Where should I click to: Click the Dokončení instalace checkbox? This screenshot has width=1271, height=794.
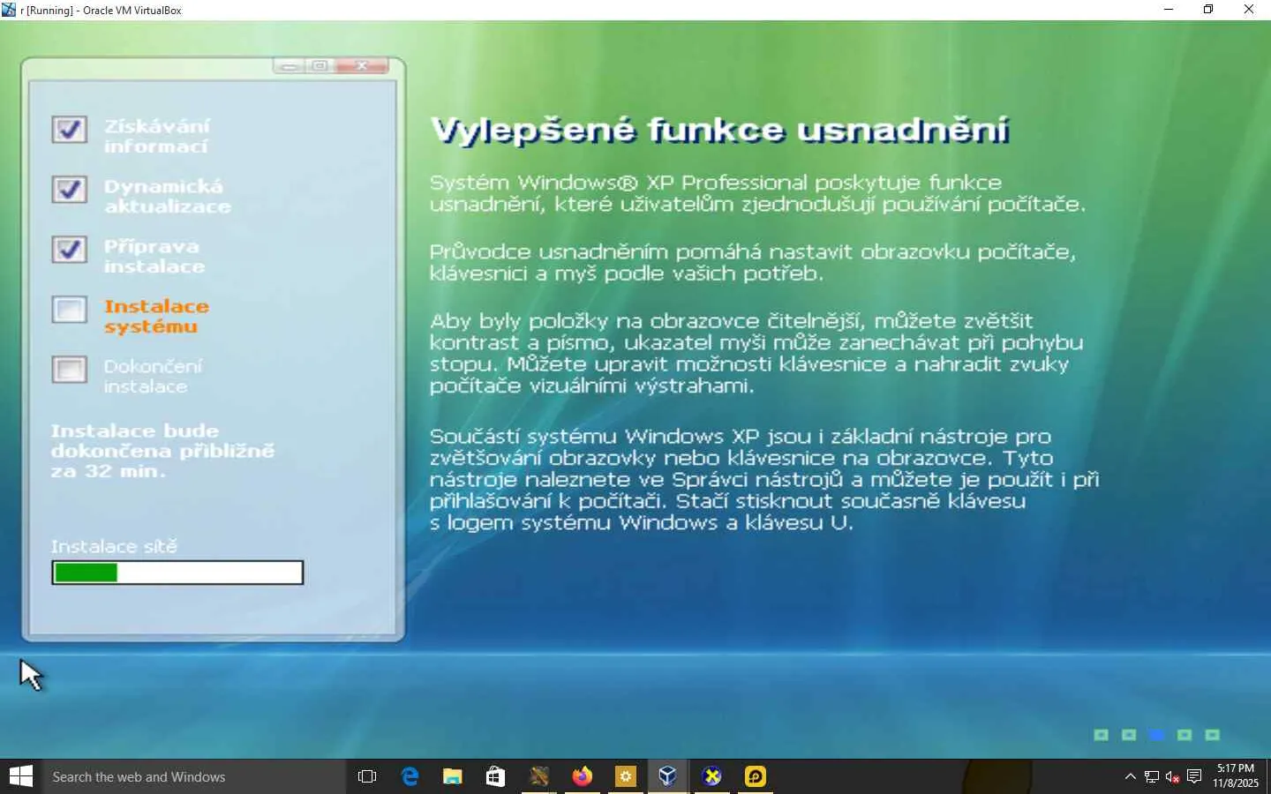[69, 370]
